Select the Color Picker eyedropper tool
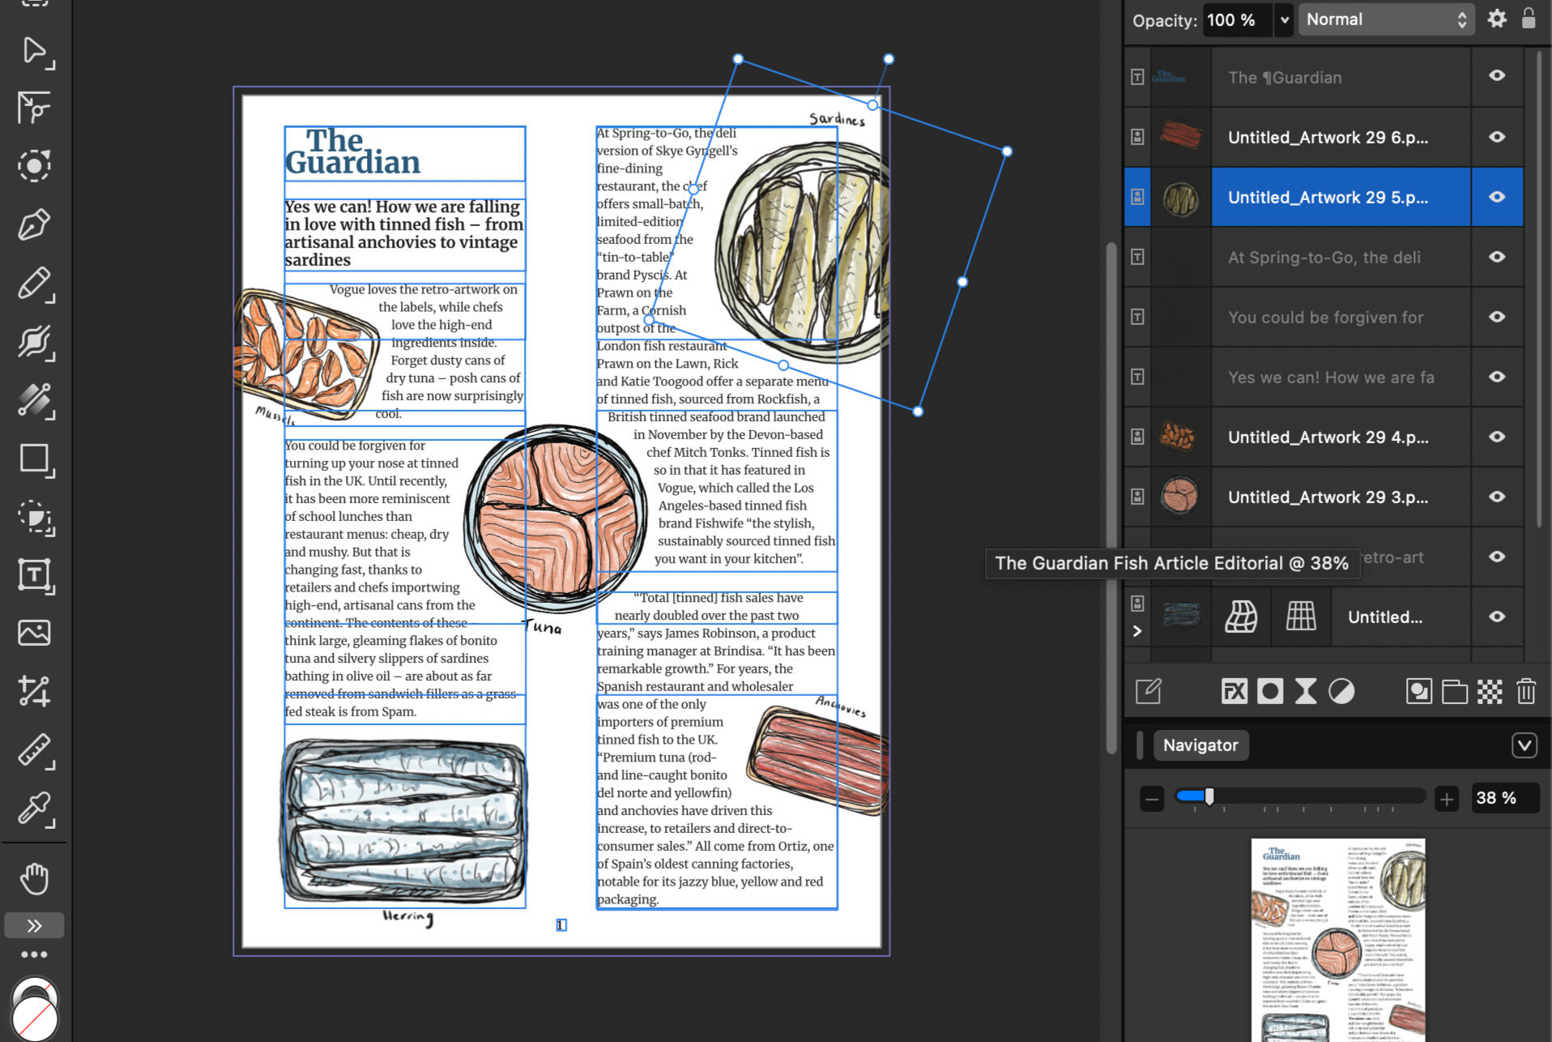 click(35, 809)
